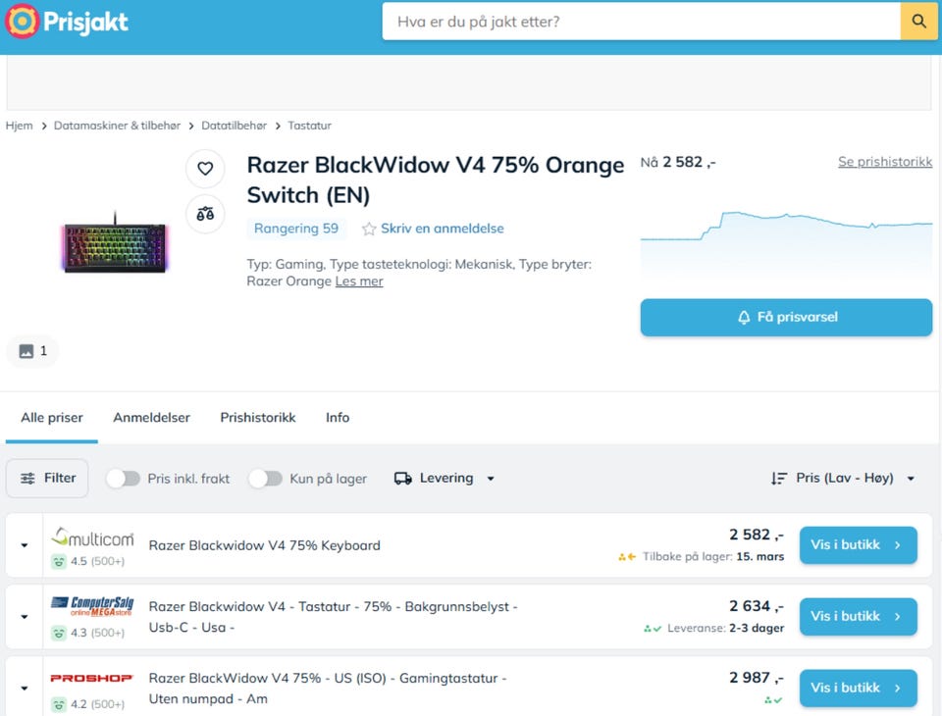Click the Prisjakt logo

click(67, 22)
